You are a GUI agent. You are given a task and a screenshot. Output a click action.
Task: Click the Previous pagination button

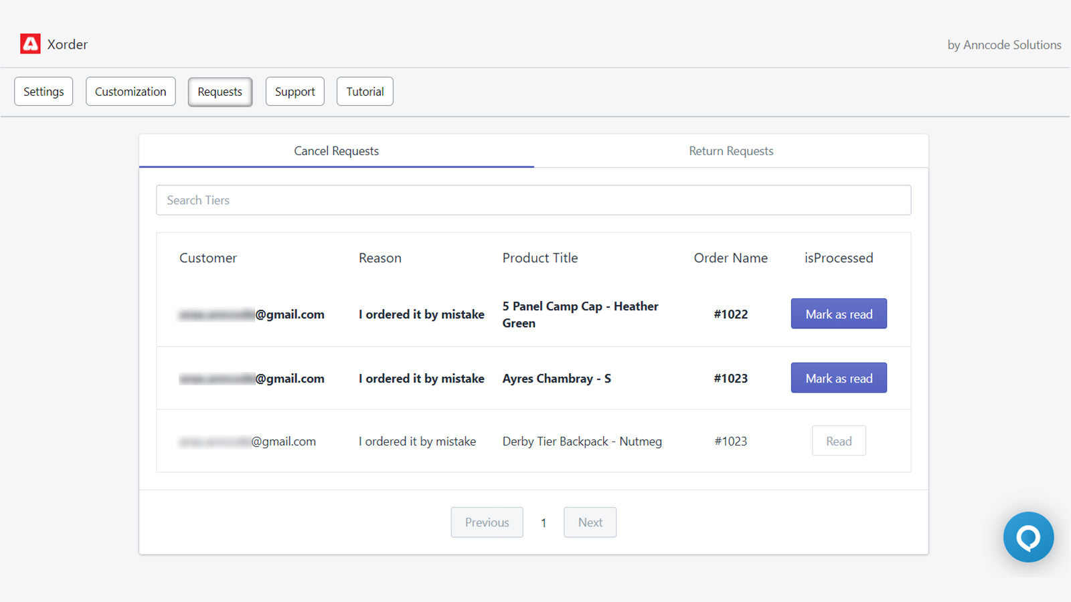pyautogui.click(x=487, y=522)
